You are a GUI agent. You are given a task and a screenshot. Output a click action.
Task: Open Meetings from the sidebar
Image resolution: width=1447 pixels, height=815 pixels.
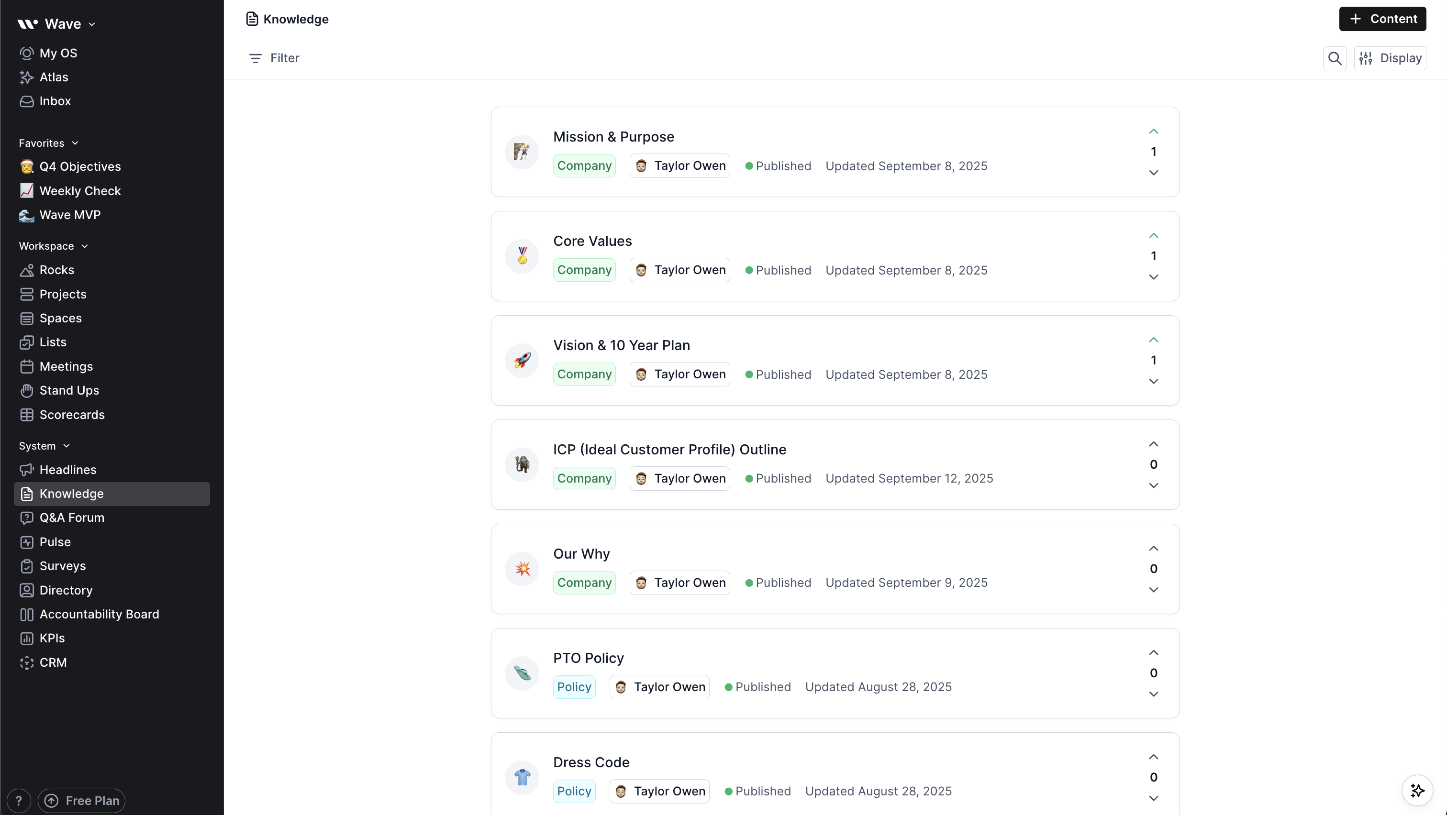[x=65, y=366]
